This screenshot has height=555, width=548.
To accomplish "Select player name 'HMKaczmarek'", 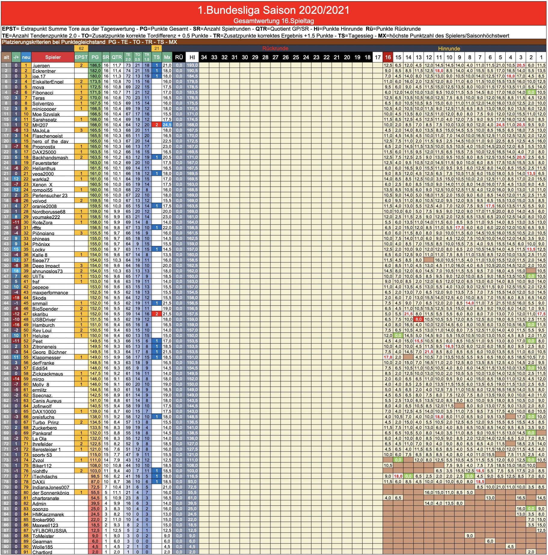I will pyautogui.click(x=48, y=514).
